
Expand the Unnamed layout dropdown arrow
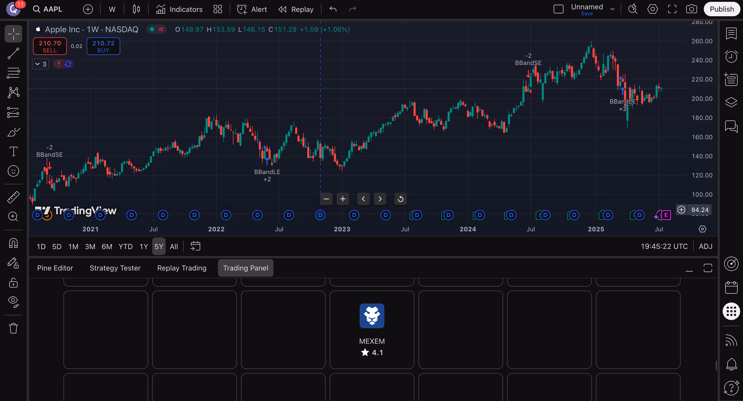pyautogui.click(x=612, y=9)
